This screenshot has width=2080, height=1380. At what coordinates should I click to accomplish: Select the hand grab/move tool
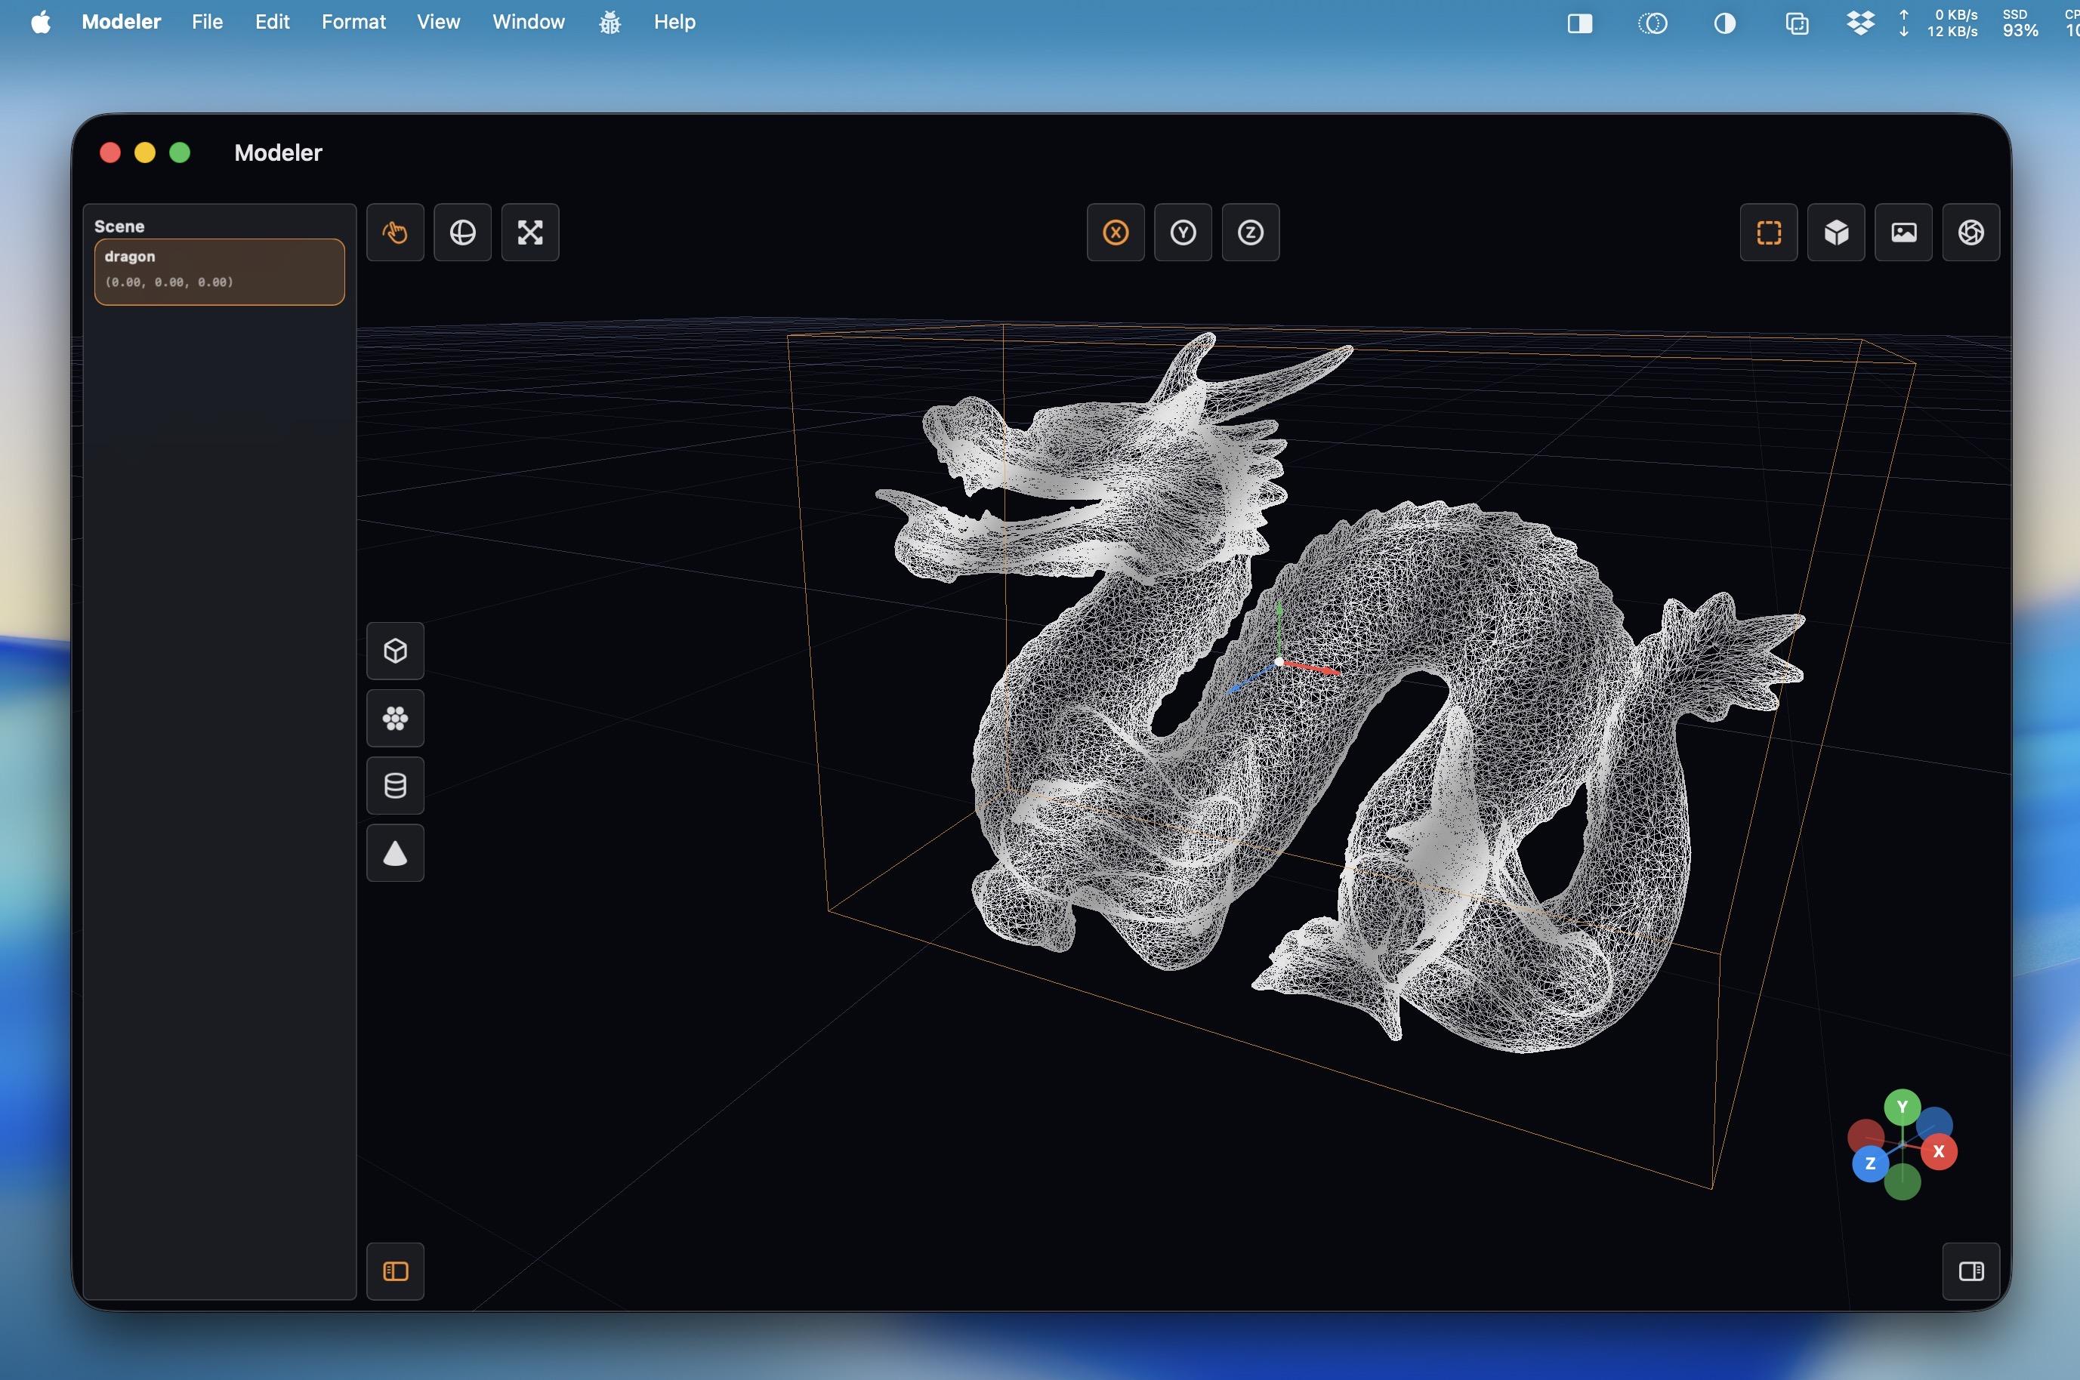pyautogui.click(x=395, y=233)
